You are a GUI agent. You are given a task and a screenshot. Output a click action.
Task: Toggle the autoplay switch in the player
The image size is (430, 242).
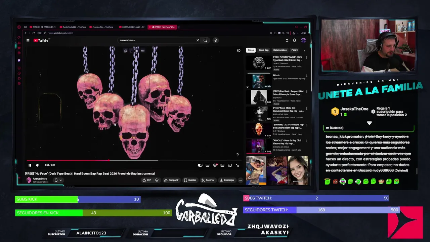(200, 165)
